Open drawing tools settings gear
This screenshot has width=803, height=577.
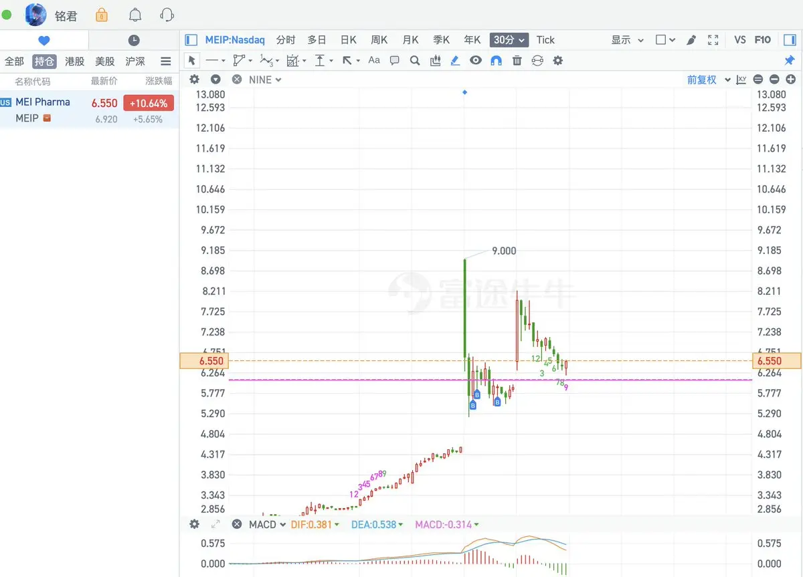coord(557,60)
